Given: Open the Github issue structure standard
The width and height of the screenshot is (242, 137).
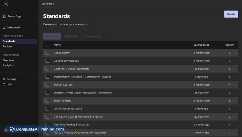Looking at the screenshot, I should tap(68, 109).
